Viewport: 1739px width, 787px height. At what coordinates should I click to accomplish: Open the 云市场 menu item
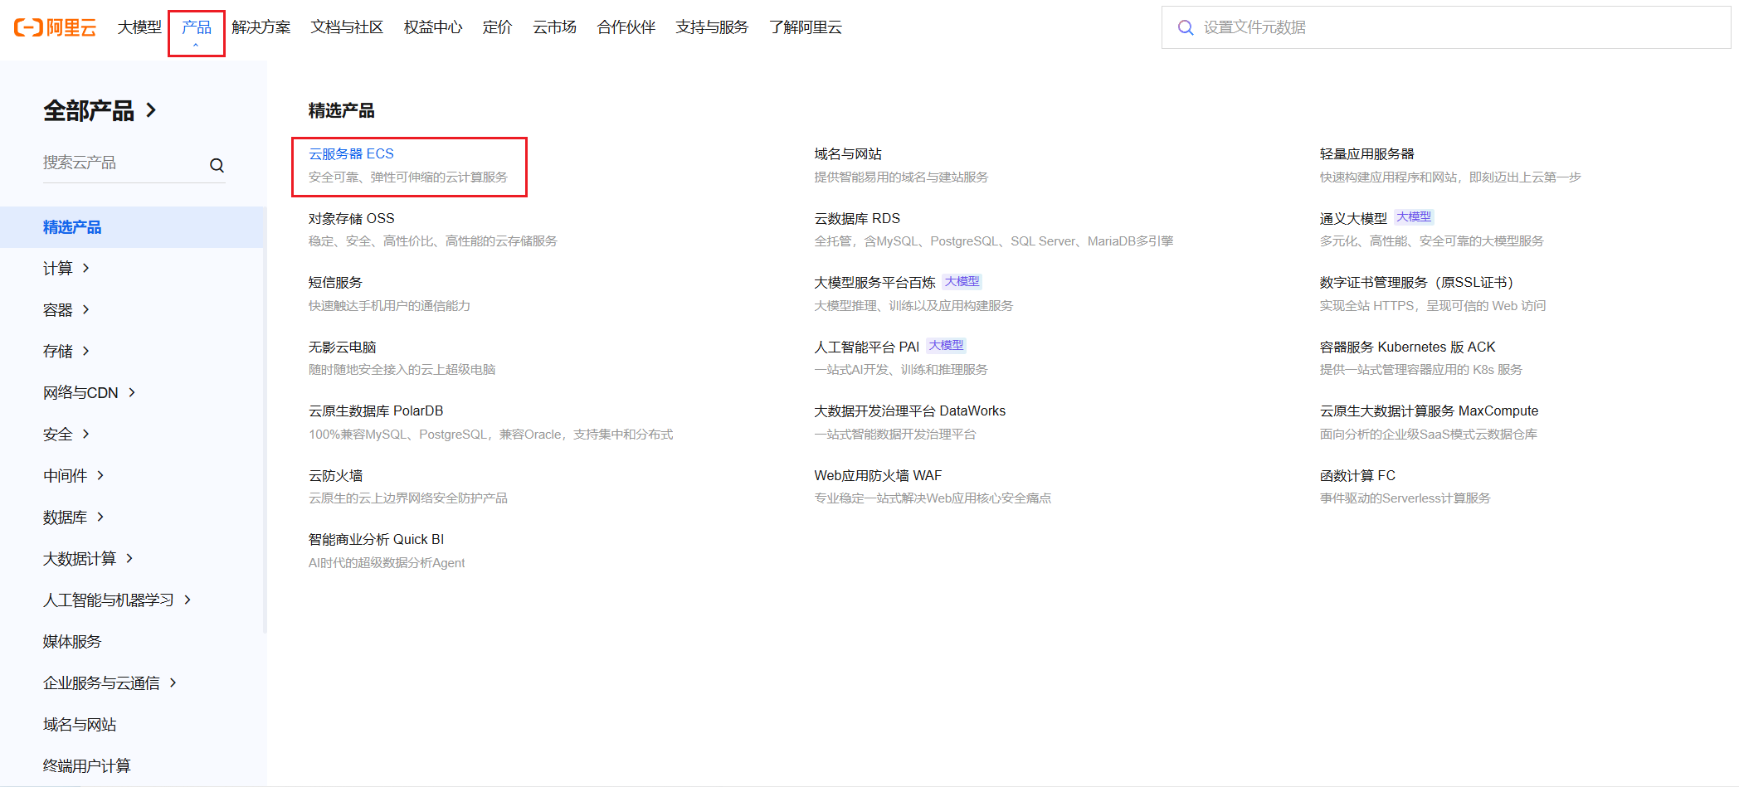point(554,27)
